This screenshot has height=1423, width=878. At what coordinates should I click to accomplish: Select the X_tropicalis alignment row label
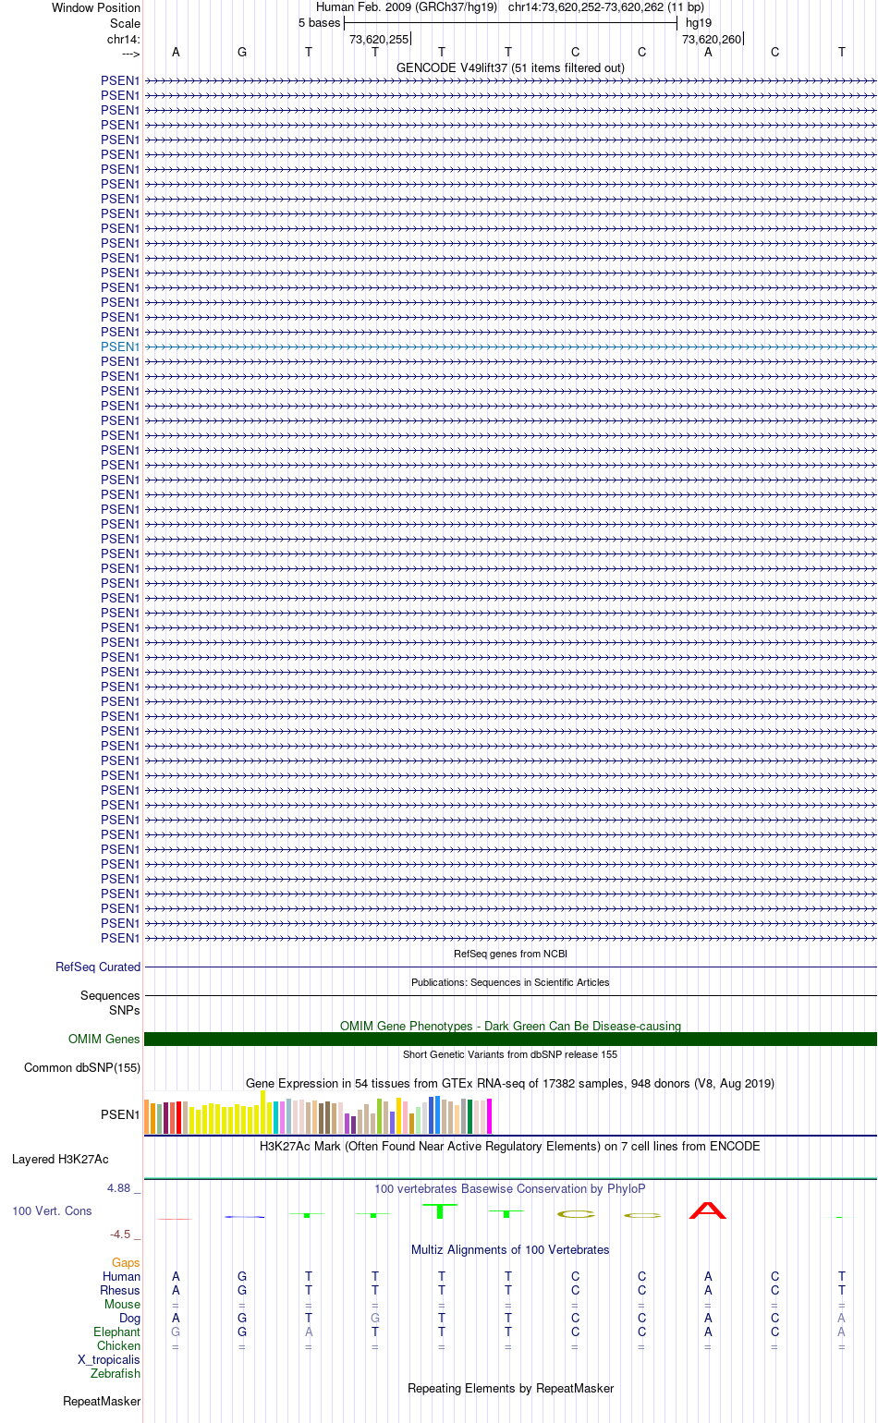109,1359
